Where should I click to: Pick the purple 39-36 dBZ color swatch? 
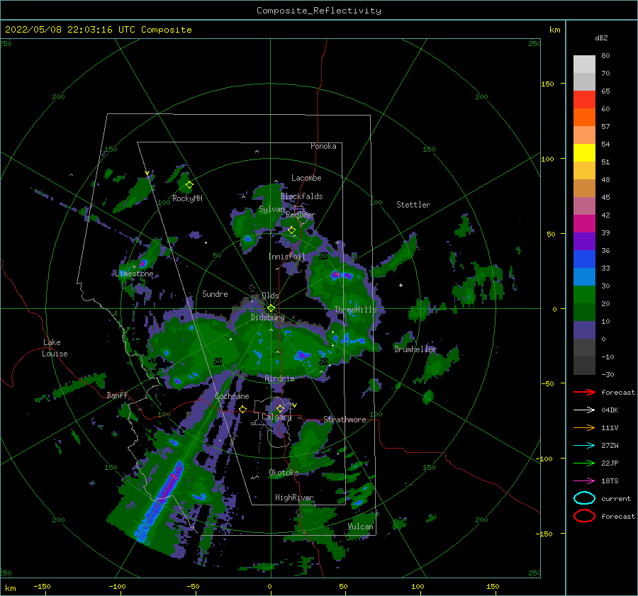click(x=584, y=242)
